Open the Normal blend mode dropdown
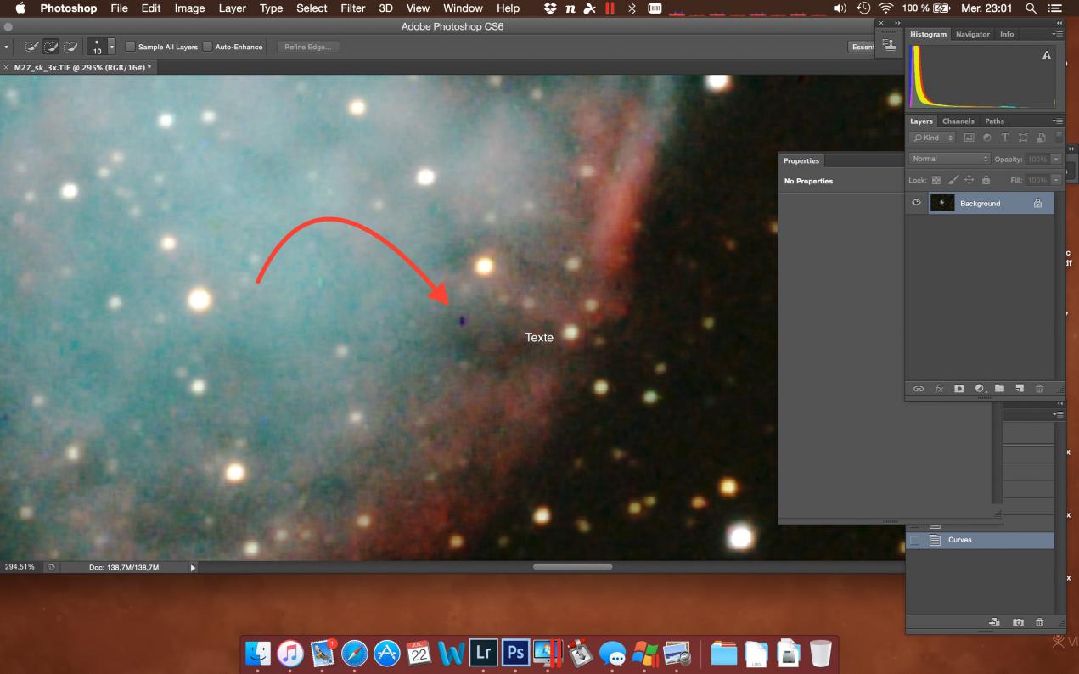1079x674 pixels. (950, 159)
